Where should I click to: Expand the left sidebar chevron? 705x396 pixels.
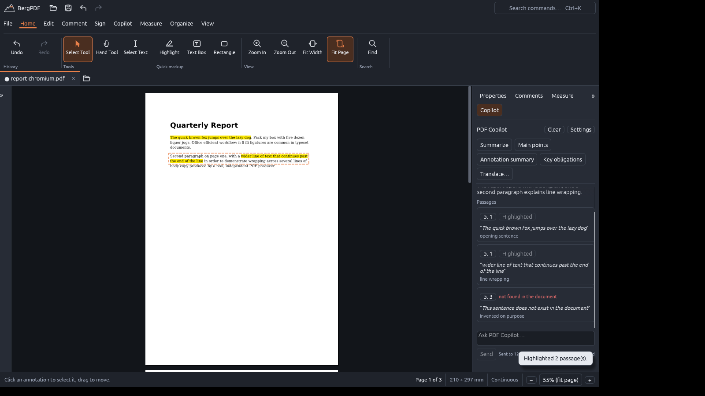click(x=2, y=95)
